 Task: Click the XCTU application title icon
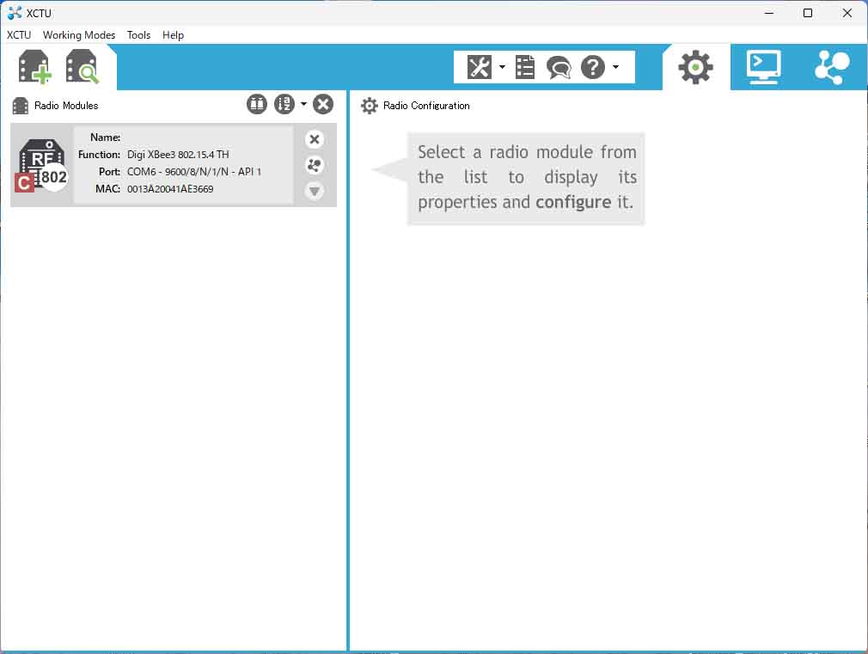tap(15, 13)
